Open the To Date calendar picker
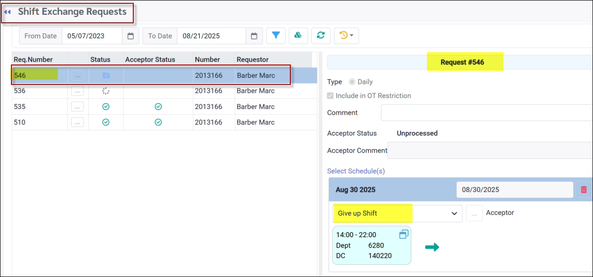This screenshot has width=593, height=277. pos(254,36)
